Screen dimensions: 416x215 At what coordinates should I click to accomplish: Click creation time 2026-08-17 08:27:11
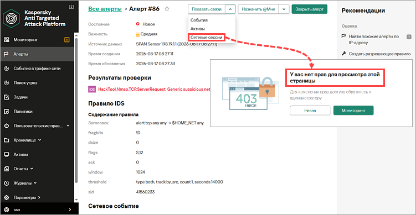point(155,54)
